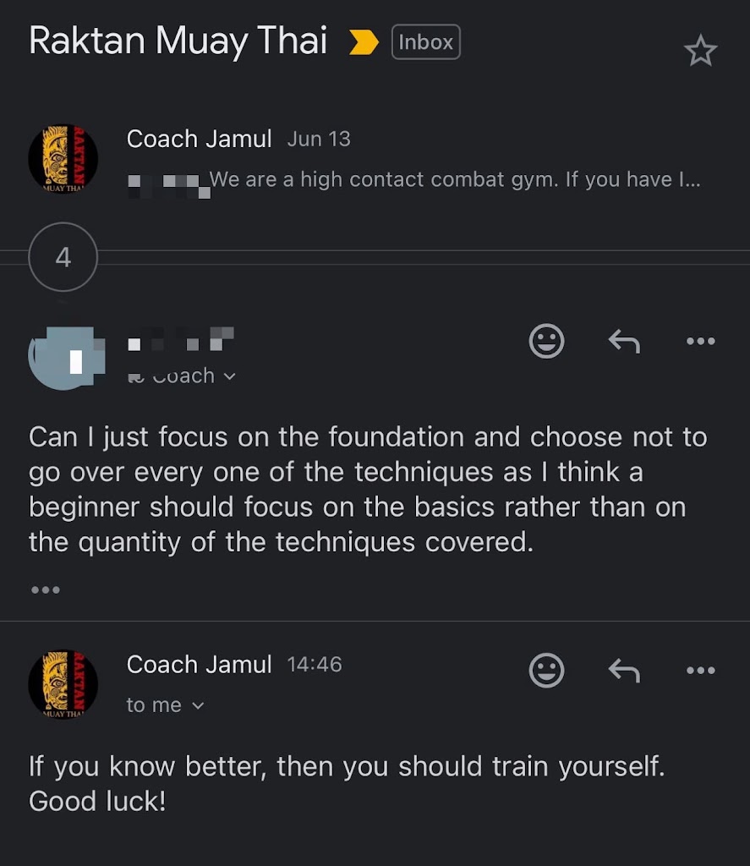Open more options for the foundation question message
The height and width of the screenshot is (866, 750).
click(700, 341)
